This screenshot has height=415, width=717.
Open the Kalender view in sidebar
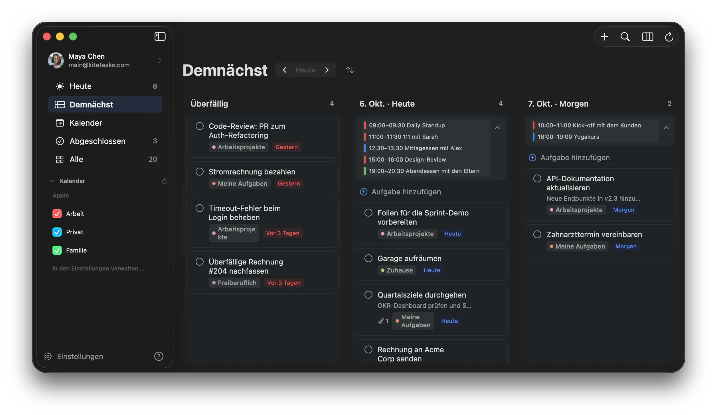click(105, 123)
